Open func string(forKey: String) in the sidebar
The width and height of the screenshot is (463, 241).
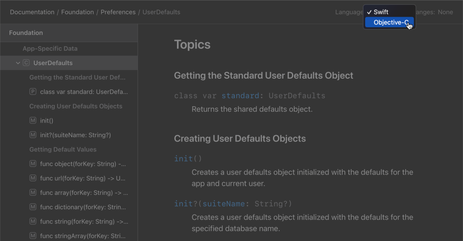[84, 222]
